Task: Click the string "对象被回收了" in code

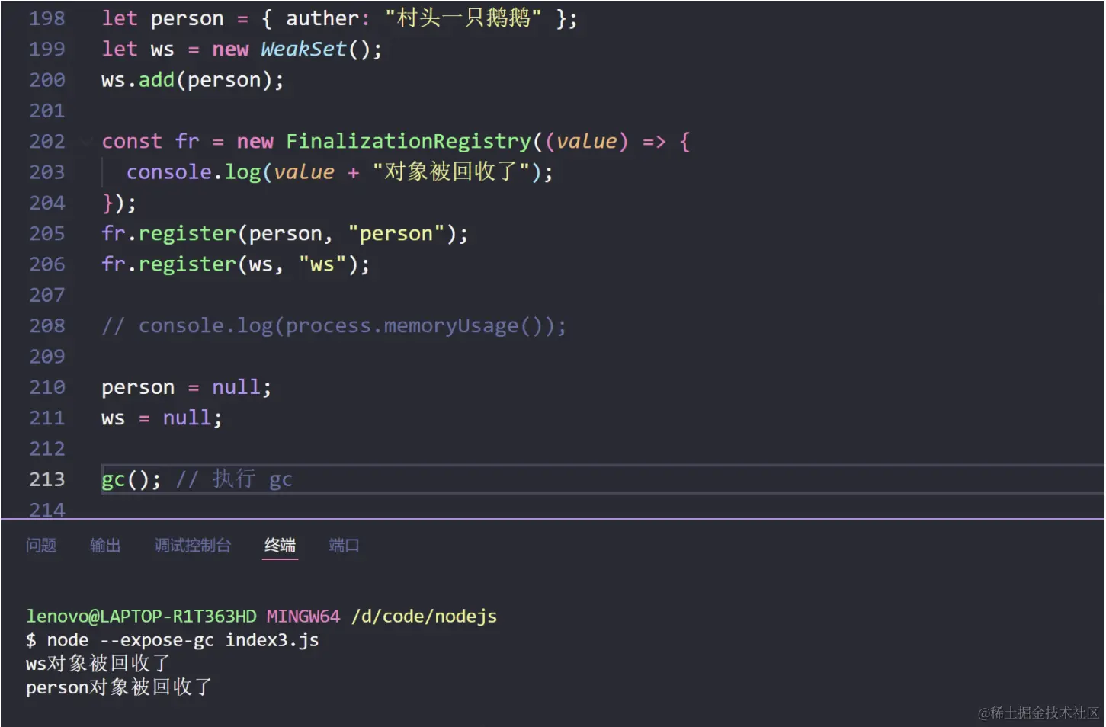Action: pyautogui.click(x=450, y=172)
